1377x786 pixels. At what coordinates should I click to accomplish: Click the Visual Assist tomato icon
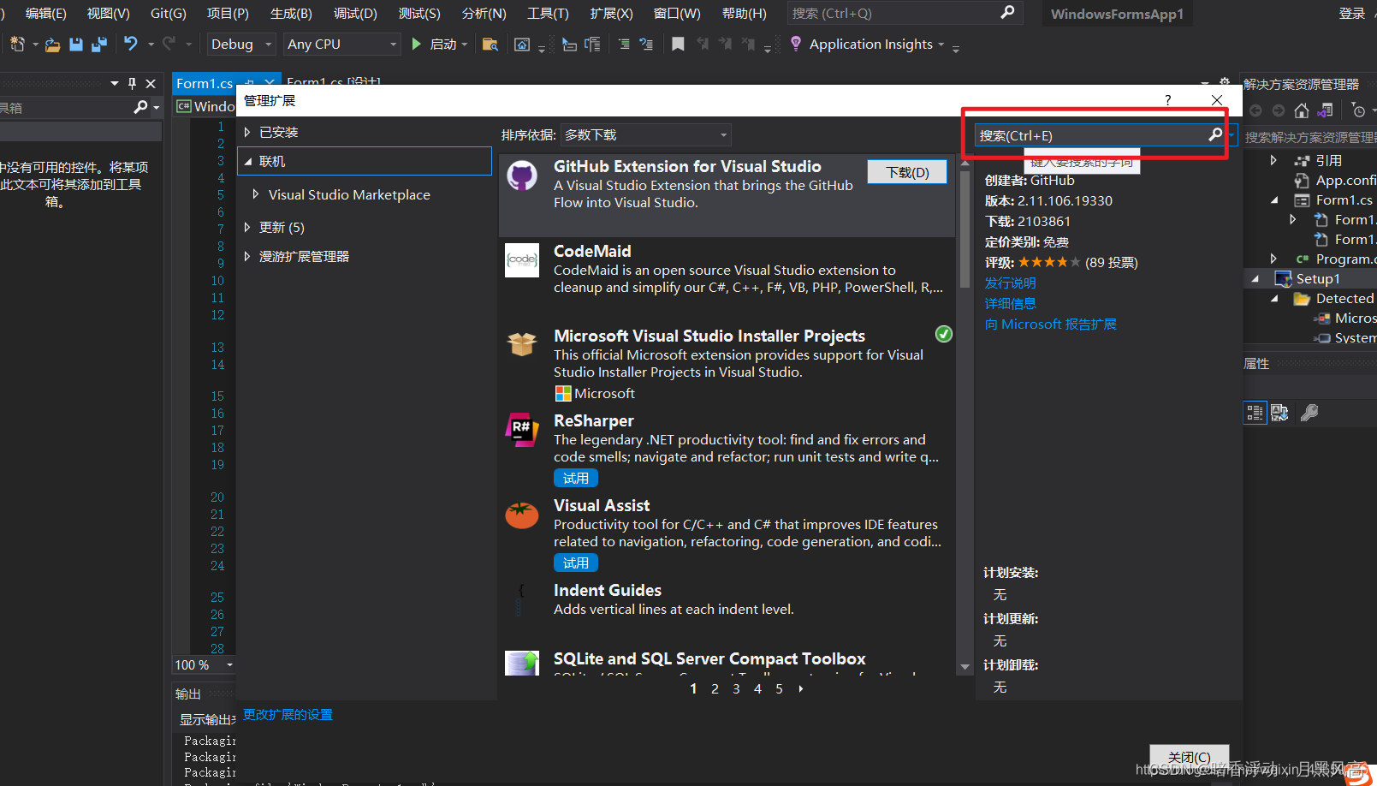click(x=522, y=515)
